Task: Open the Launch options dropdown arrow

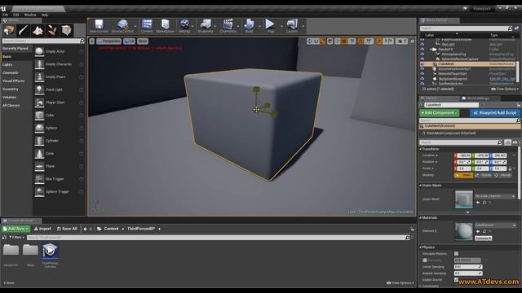Action: (303, 26)
